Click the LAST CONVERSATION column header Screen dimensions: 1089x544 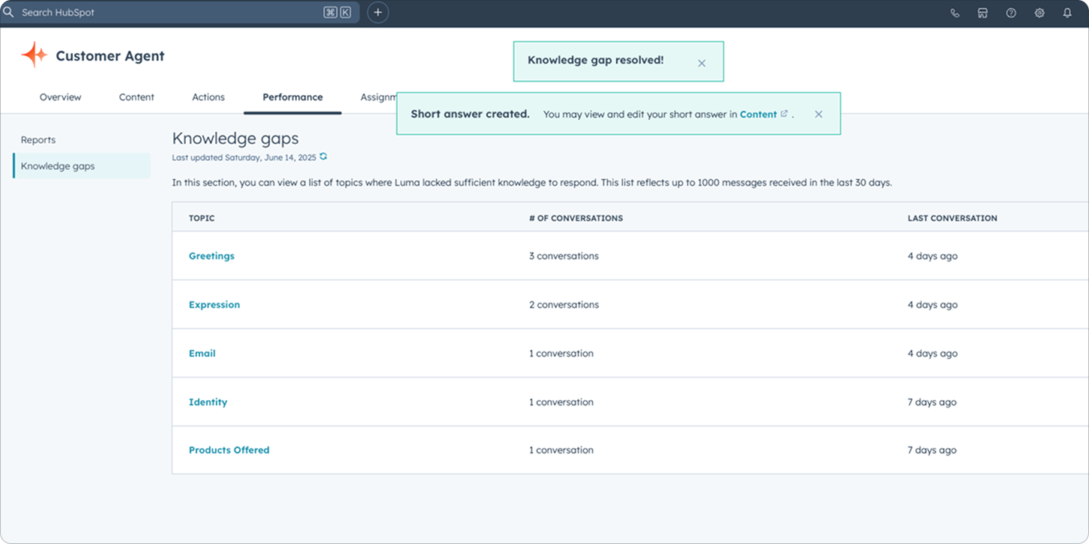pos(953,218)
